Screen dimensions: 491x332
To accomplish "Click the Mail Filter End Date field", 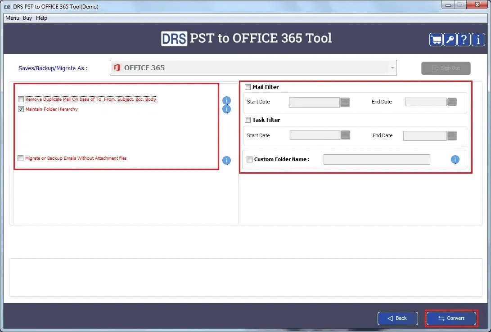I will tap(426, 102).
